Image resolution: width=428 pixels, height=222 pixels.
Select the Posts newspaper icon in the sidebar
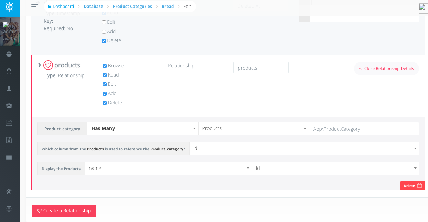9,122
